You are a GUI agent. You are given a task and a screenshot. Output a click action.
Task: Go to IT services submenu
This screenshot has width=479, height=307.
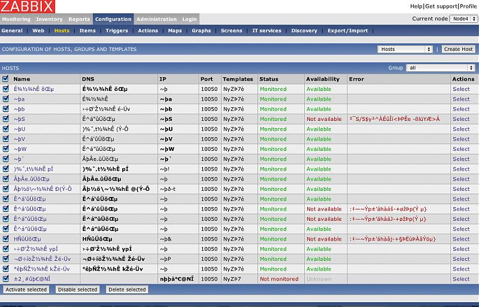[266, 31]
